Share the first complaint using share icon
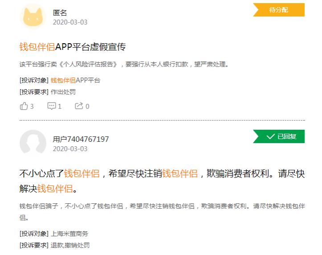This screenshot has height=255, width=322. pos(79,106)
